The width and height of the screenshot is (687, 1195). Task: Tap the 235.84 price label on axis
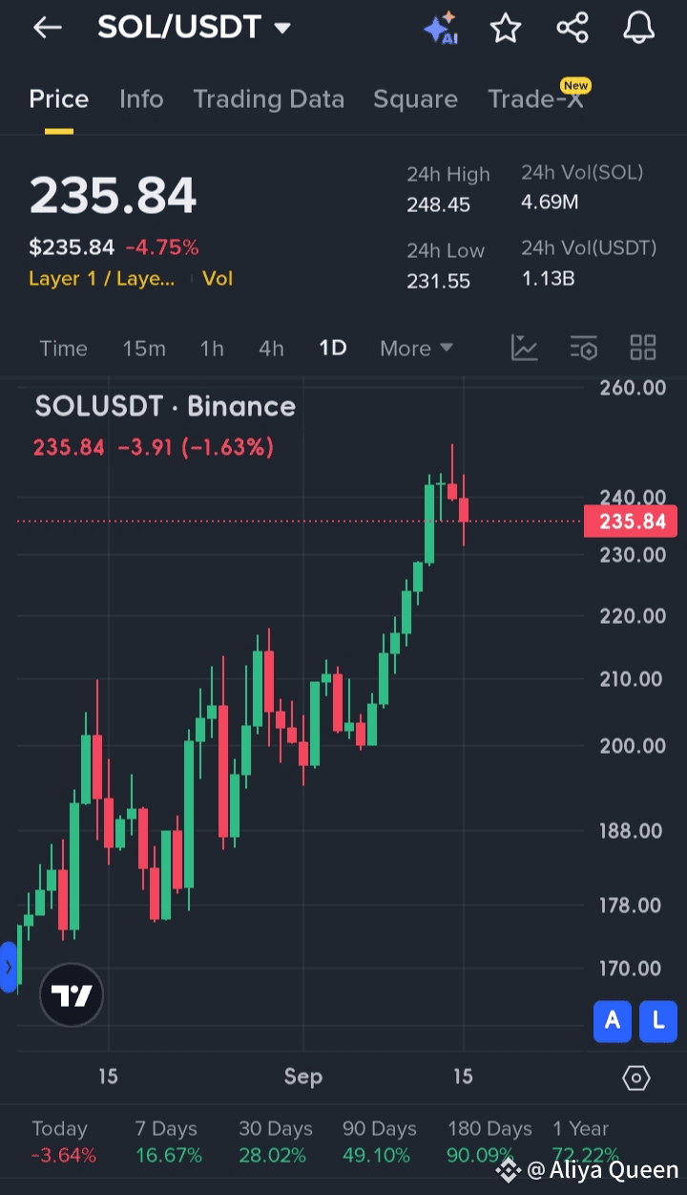tap(632, 522)
